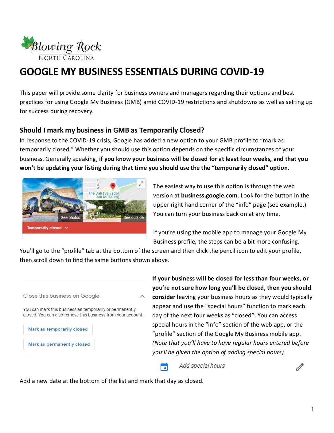
Task: Click the bold 'business.google.com' text
Action: pos(209,196)
